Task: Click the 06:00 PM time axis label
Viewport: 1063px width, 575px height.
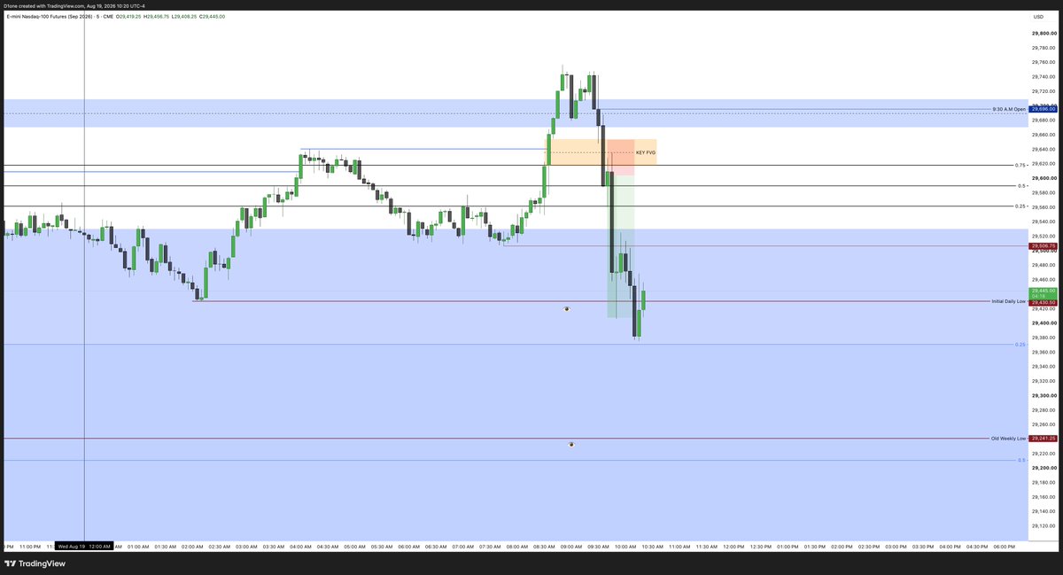Action: 1004,547
